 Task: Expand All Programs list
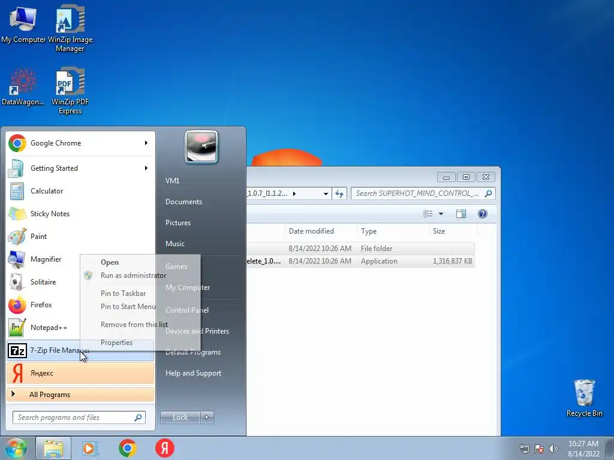click(x=80, y=394)
